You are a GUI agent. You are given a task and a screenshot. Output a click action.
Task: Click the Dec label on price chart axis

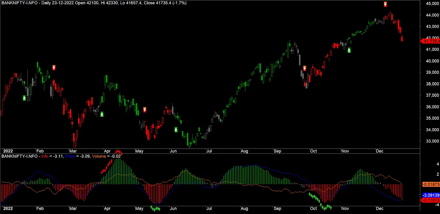[379, 151]
